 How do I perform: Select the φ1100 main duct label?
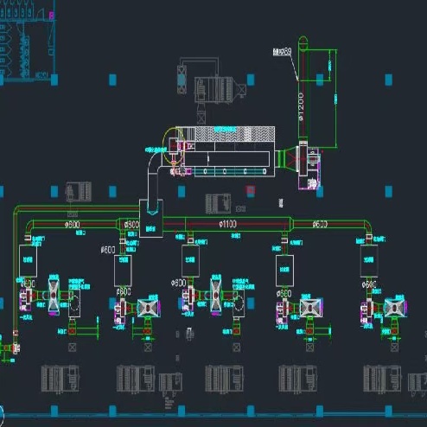228,224
